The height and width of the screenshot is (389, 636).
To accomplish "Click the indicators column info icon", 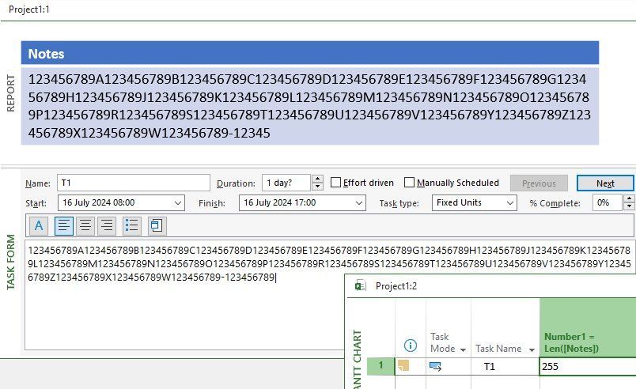I will point(410,346).
